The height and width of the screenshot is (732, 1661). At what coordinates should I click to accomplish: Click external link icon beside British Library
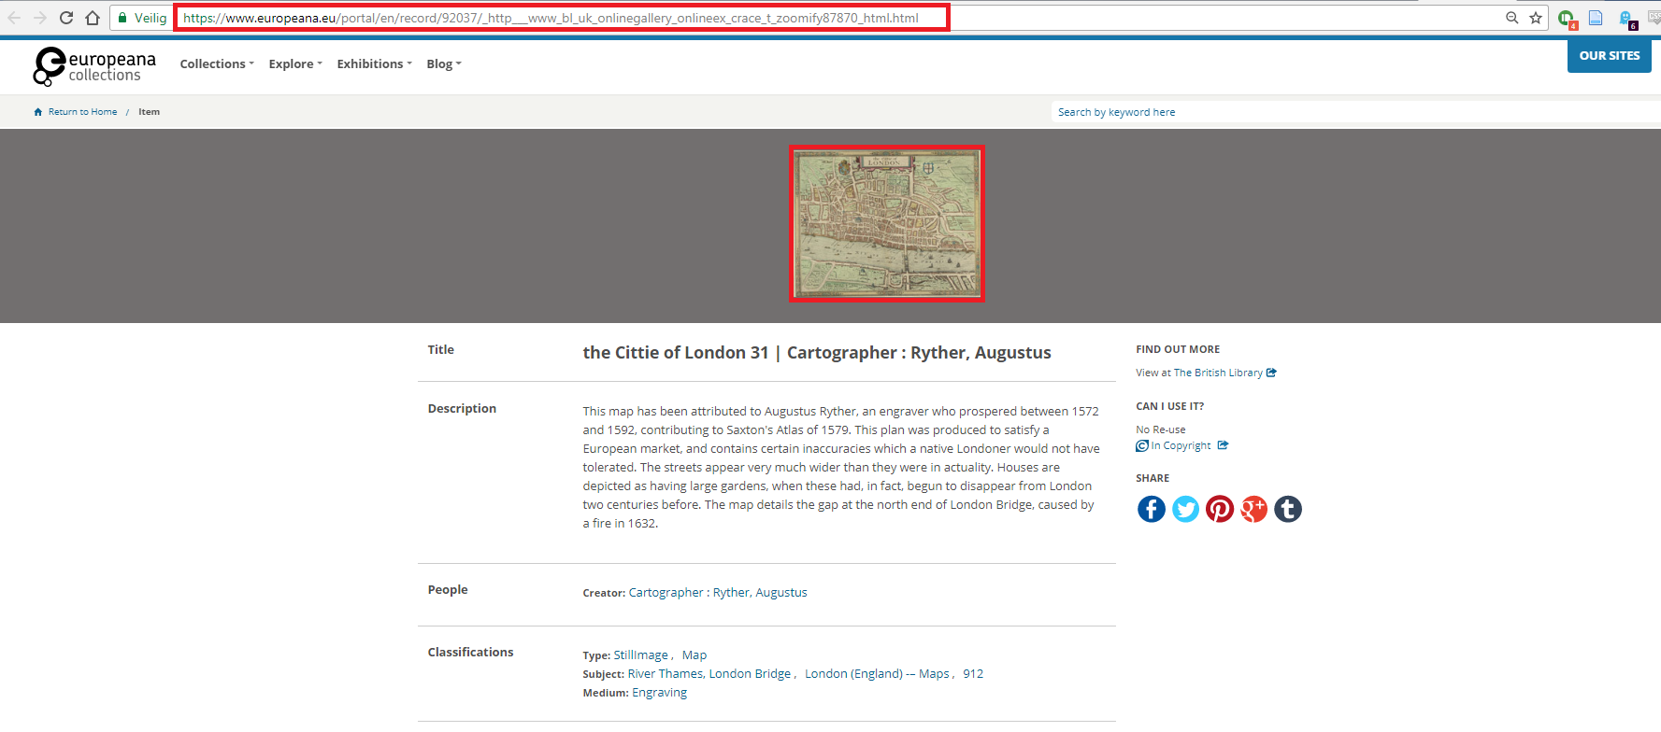click(1271, 373)
